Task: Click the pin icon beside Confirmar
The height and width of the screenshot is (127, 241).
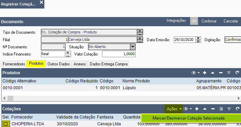Action: point(194,21)
